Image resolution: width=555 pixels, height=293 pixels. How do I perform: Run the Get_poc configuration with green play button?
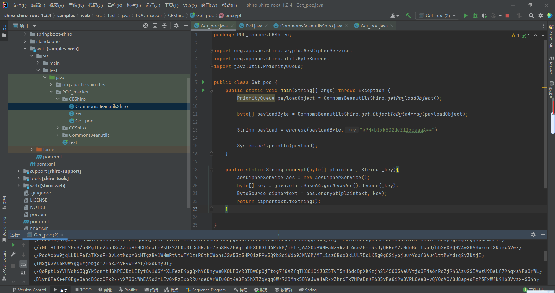tap(466, 16)
